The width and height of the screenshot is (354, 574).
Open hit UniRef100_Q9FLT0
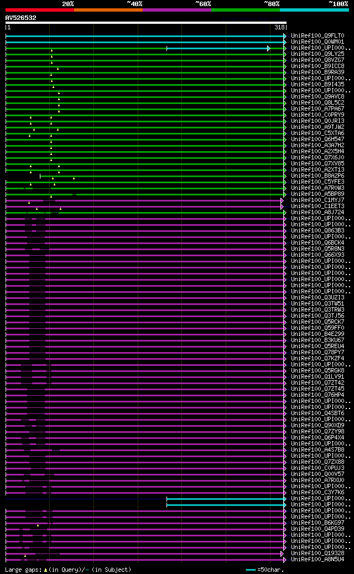(317, 36)
